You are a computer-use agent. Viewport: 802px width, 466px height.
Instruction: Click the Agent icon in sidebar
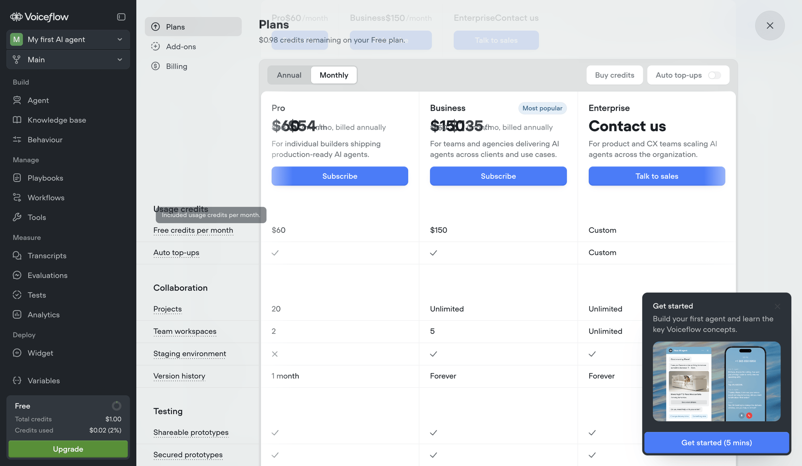[x=17, y=100]
